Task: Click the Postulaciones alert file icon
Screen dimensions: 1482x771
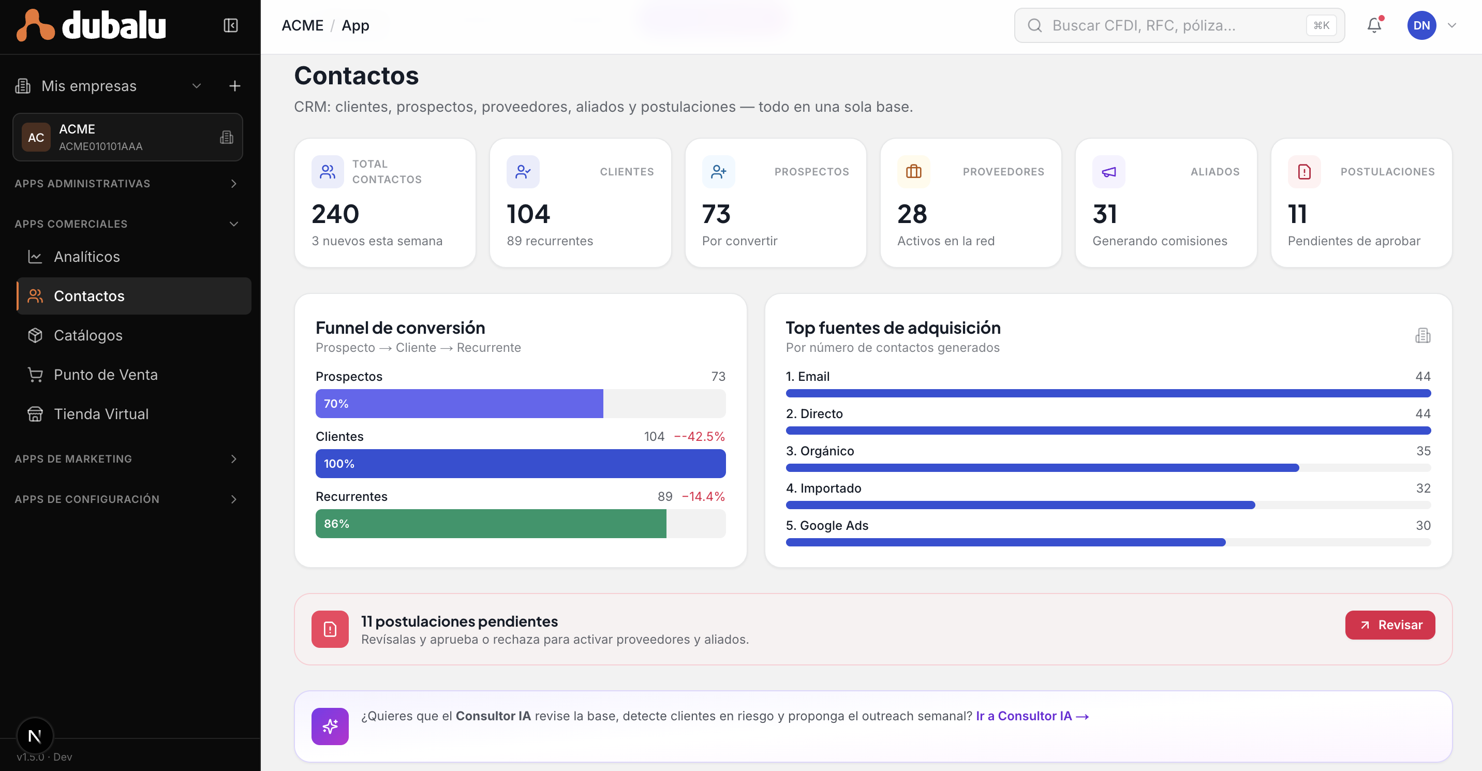Action: tap(1304, 171)
